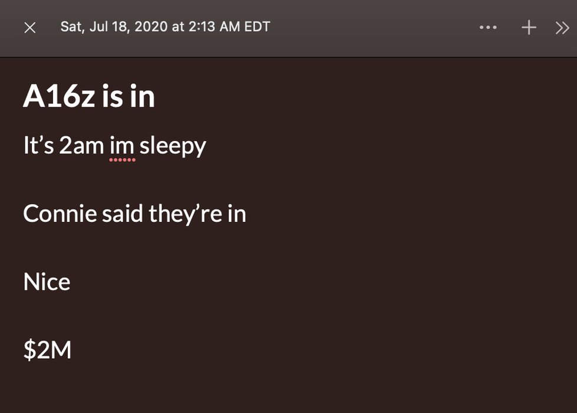Click the word 'sleepy' in the note

pyautogui.click(x=173, y=146)
